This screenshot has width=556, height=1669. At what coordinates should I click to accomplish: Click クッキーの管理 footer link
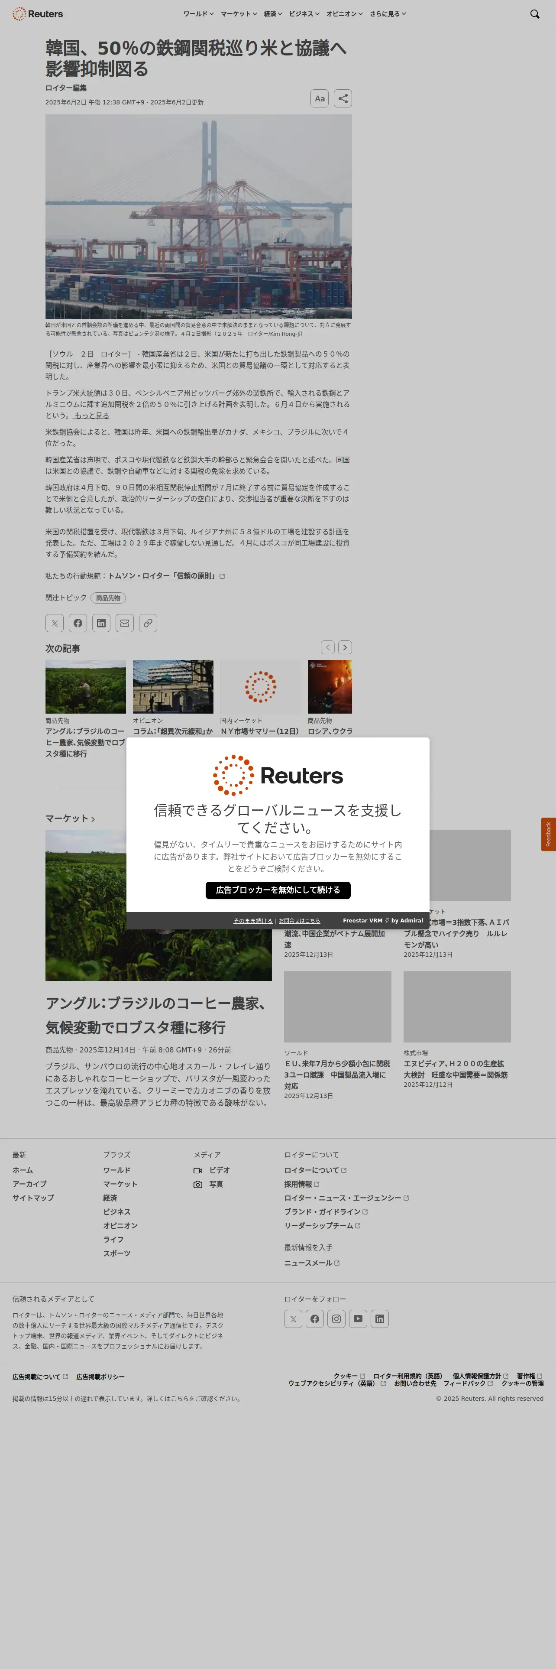(522, 1383)
